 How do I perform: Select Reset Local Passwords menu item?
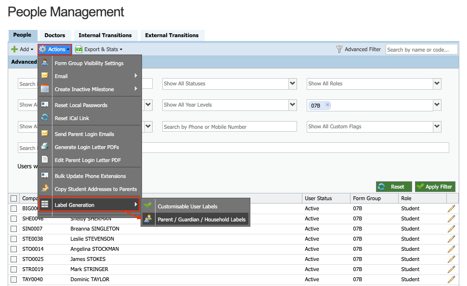click(90, 105)
